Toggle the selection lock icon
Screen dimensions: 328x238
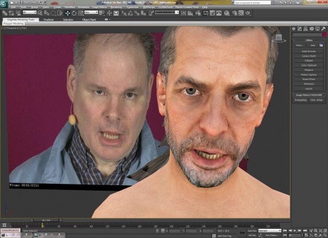click(158, 231)
